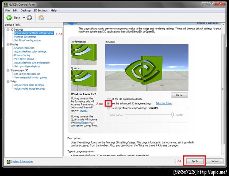Viewport: 229px width, 176px height.
Task: Open the 3D Settings menu
Action: point(40,11)
